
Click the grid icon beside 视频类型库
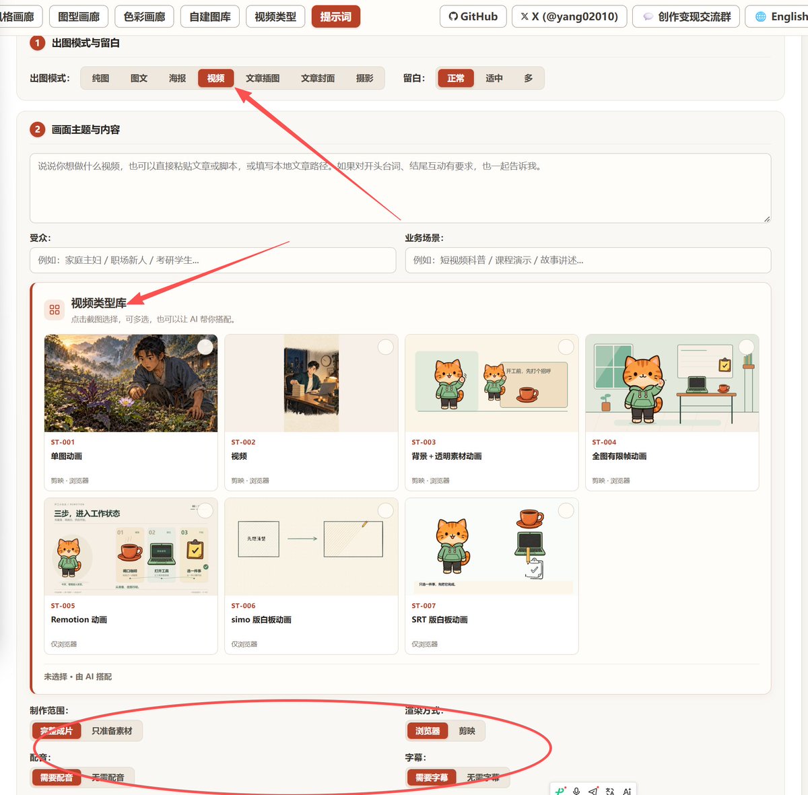coord(55,310)
